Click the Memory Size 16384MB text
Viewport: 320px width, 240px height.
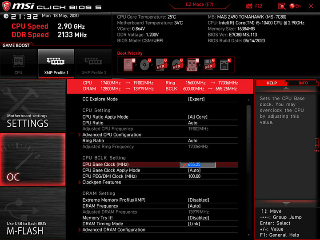(231, 29)
